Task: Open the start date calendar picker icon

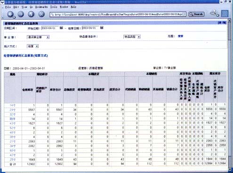Action: (61, 28)
